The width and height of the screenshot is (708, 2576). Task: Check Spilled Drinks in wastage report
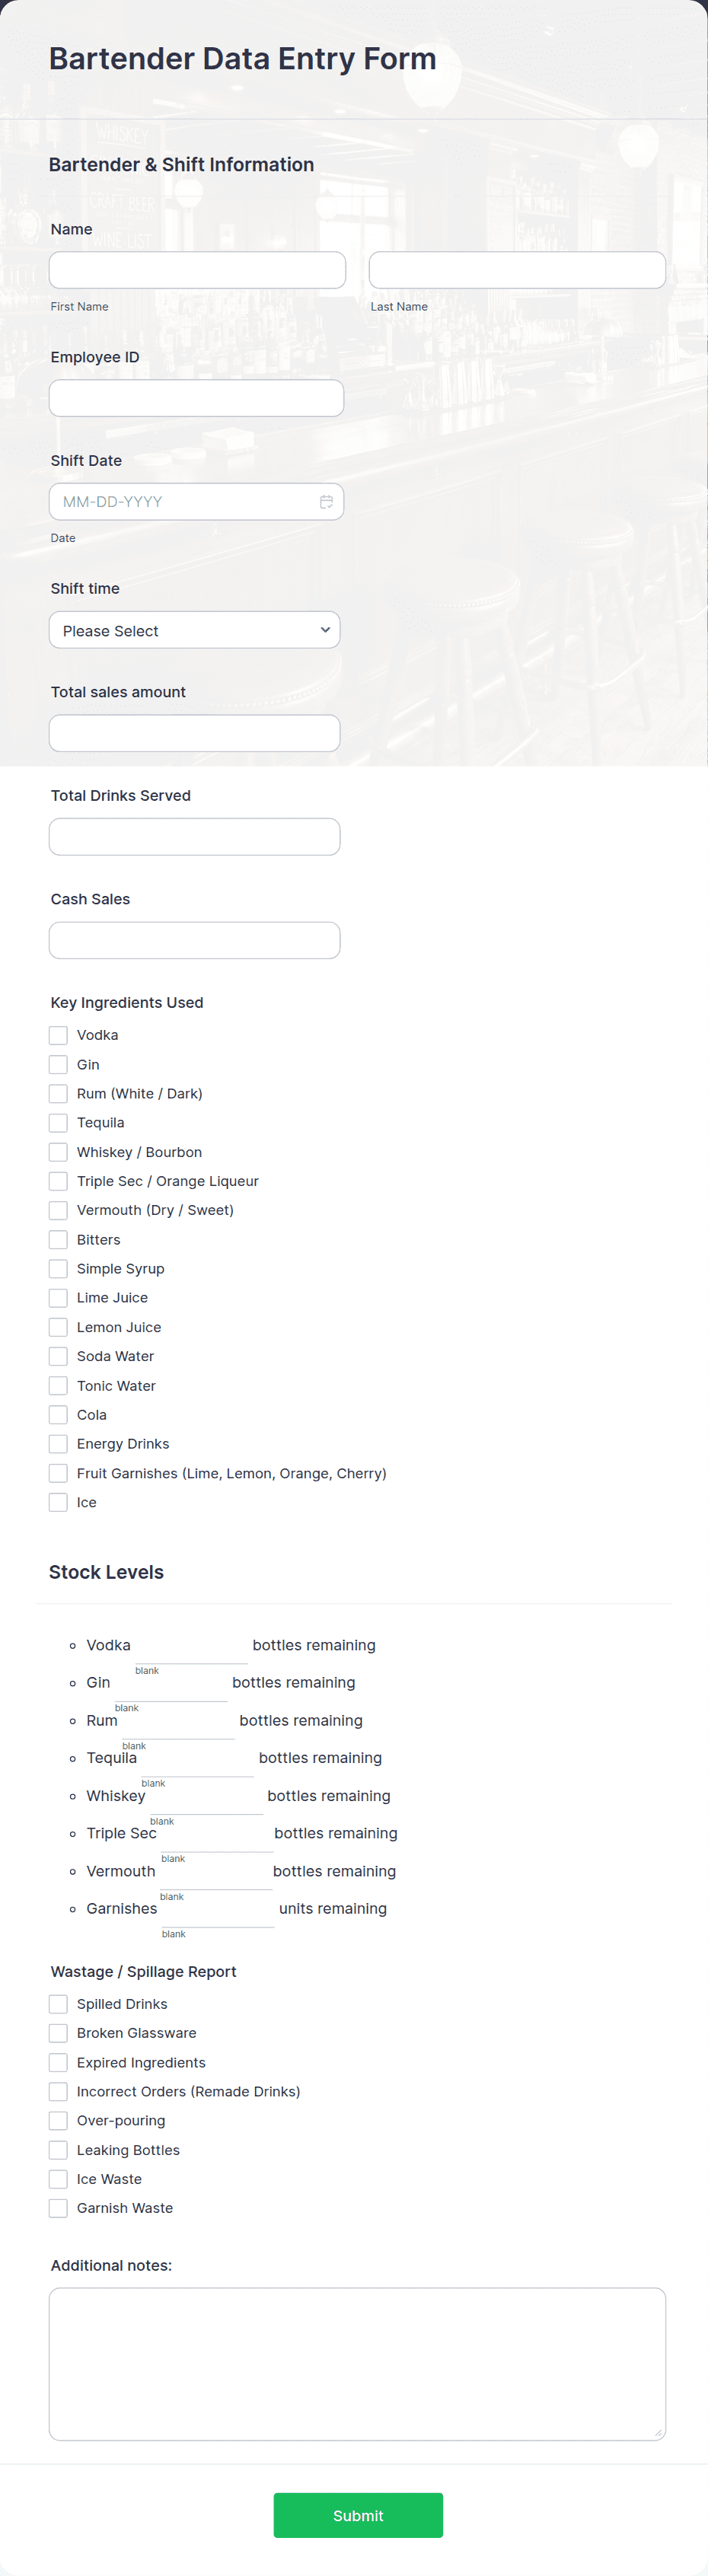point(59,2004)
